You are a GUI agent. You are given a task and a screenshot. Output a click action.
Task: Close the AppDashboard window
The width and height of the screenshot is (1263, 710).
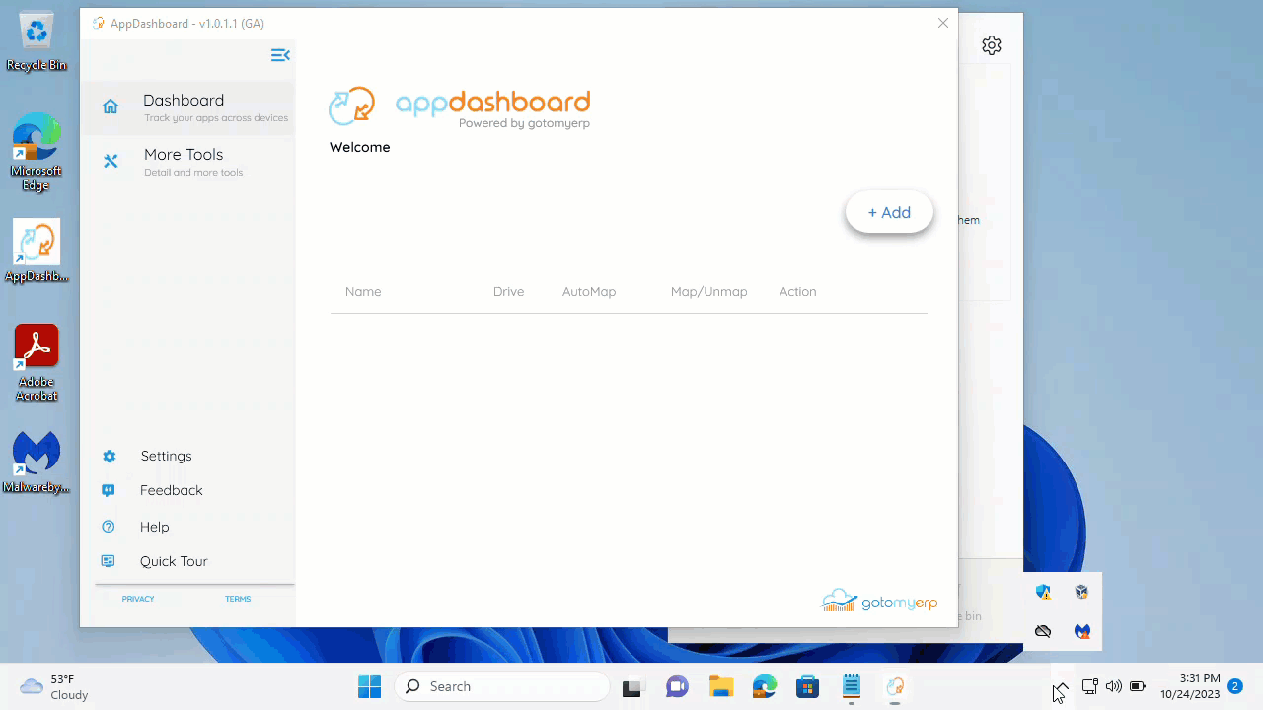tap(943, 23)
